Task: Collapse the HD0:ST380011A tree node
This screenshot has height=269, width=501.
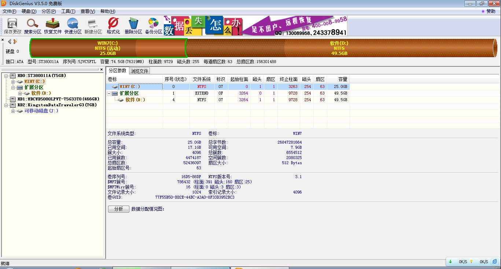Action: point(6,75)
